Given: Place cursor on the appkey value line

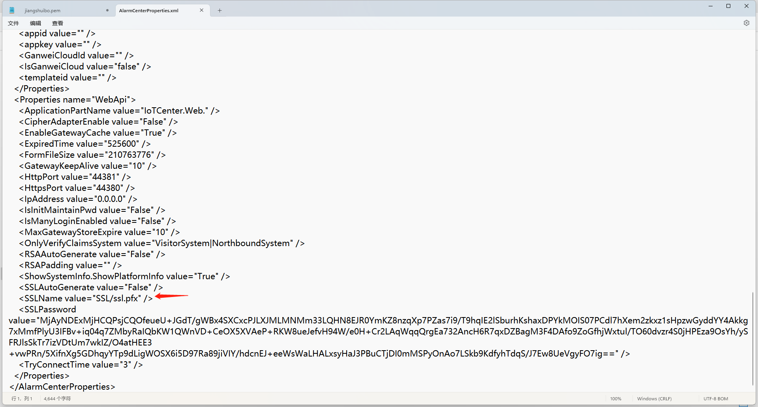Looking at the screenshot, I should [60, 45].
